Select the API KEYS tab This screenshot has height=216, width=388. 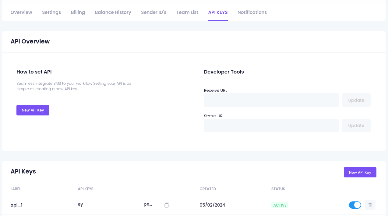click(x=218, y=12)
